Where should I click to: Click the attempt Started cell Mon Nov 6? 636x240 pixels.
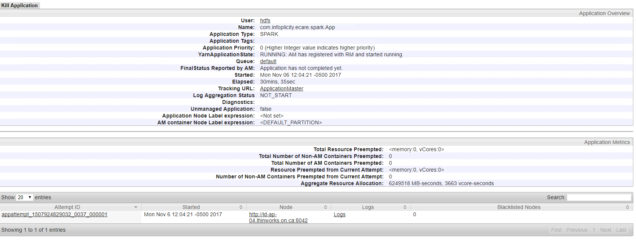183,214
